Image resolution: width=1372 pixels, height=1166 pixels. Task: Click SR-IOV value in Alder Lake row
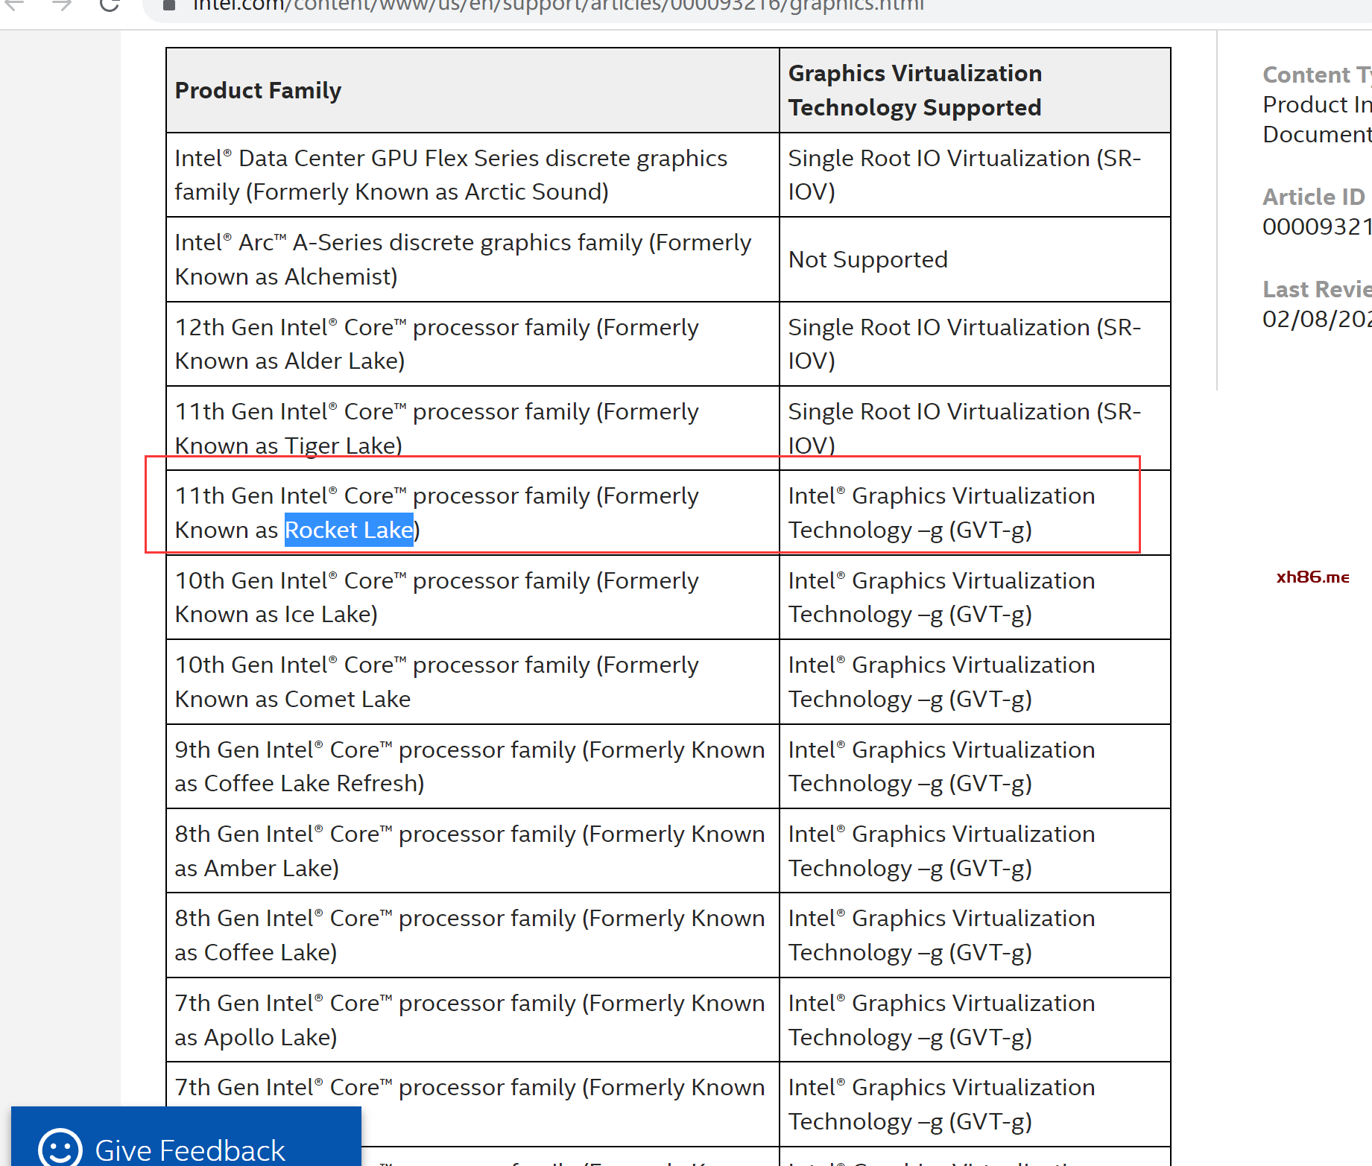975,344
